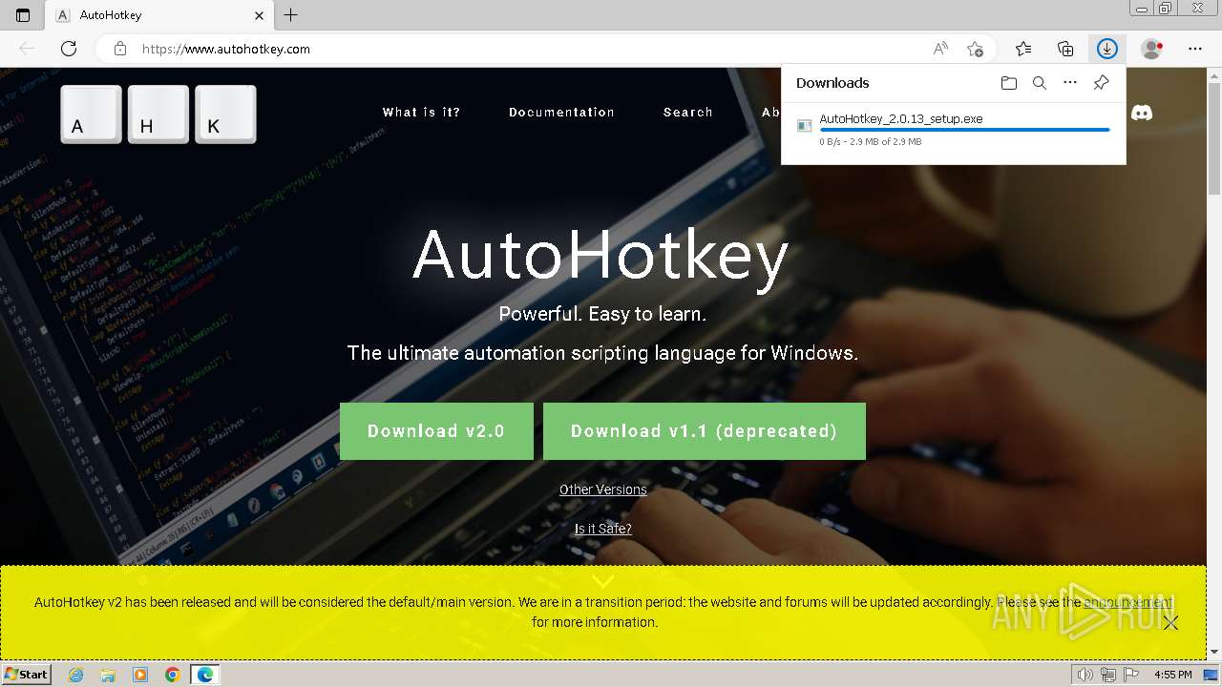Screen dimensions: 1222x687
Task: Click the 4:55 PM taskbar clock
Action: point(1173,675)
